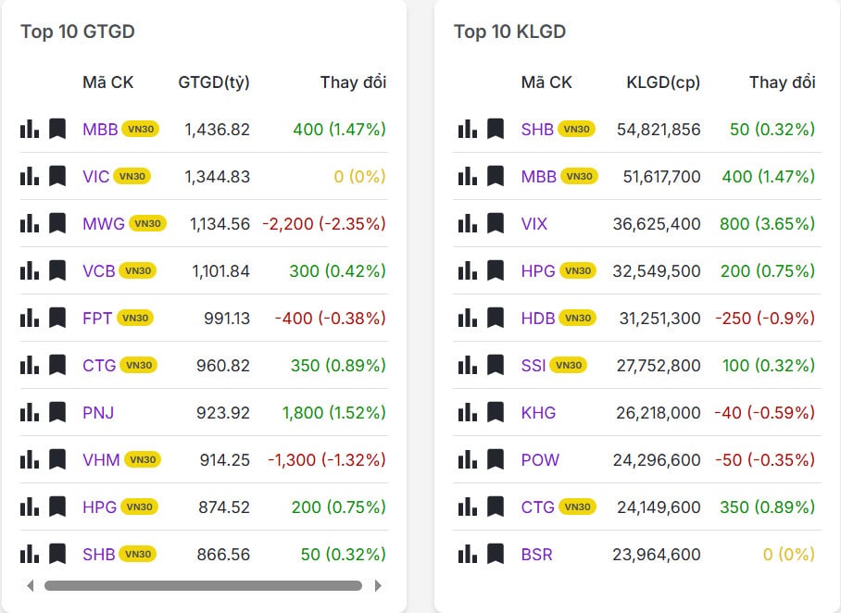Open the CTG link in GTGD table
Screen dimensions: 841x613
coord(99,365)
